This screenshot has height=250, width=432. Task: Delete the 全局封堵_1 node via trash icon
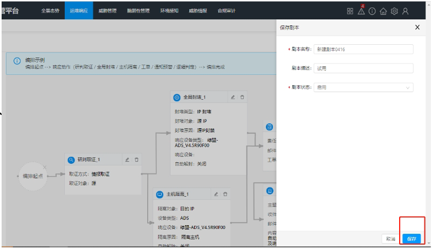click(x=242, y=97)
